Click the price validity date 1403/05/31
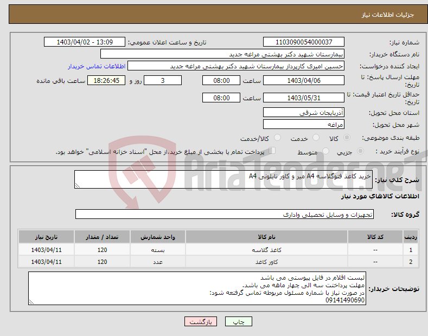 tap(304, 98)
